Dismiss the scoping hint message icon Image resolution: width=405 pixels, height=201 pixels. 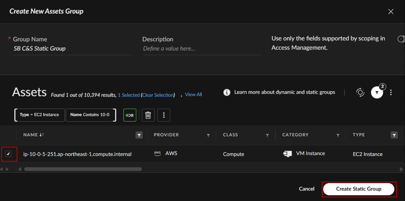tap(401, 39)
